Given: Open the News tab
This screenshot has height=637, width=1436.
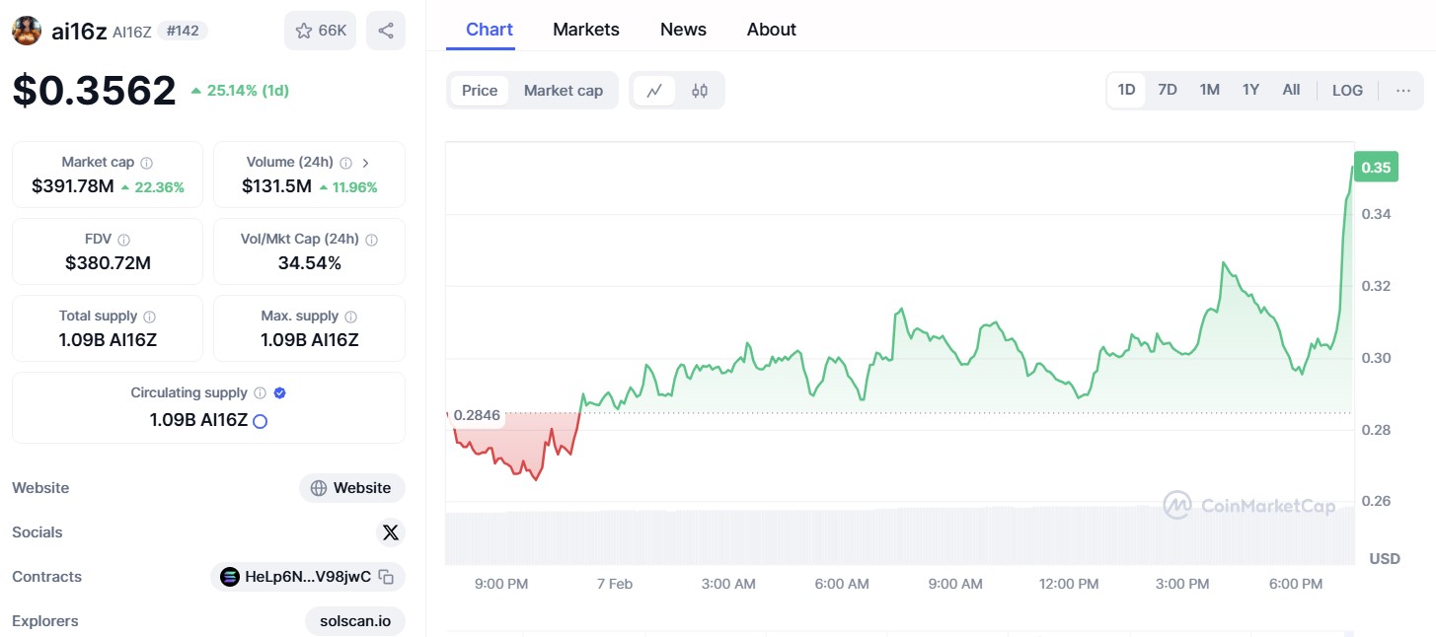Looking at the screenshot, I should point(683,30).
